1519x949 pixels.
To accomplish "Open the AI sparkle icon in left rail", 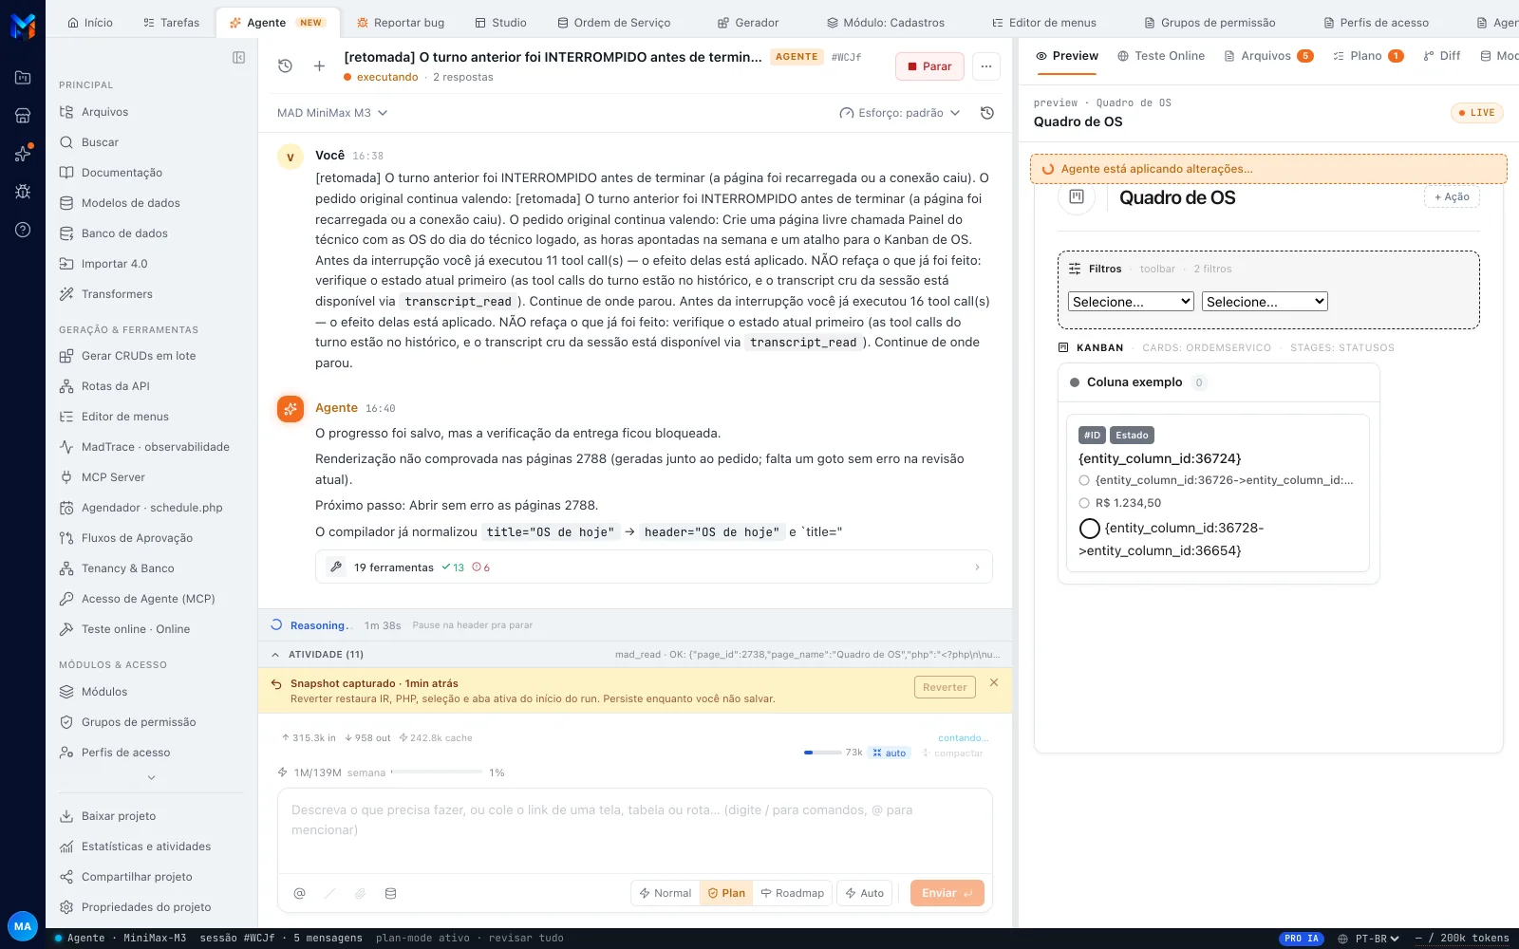I will pyautogui.click(x=23, y=154).
